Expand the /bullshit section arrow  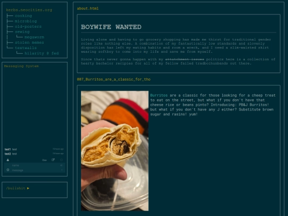tap(28, 188)
